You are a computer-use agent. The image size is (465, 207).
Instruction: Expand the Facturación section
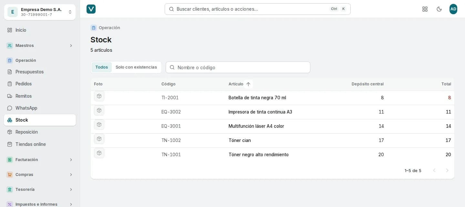pos(40,160)
